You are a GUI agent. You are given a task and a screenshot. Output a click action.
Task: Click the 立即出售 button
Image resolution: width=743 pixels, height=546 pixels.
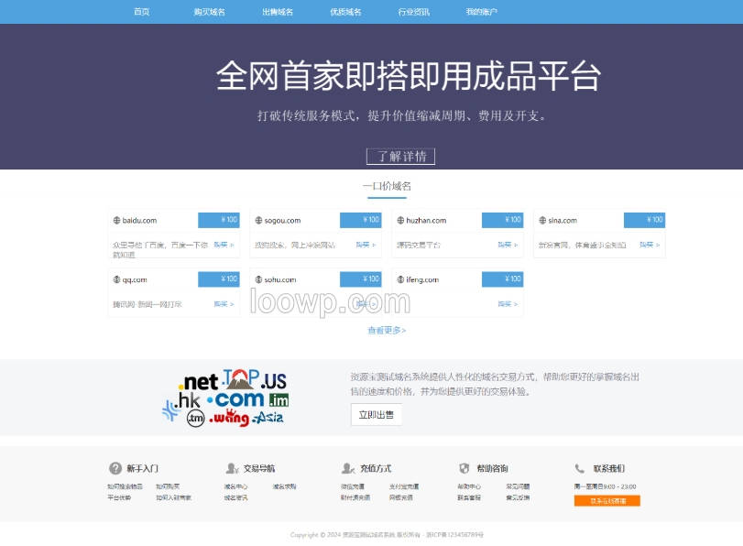(377, 415)
